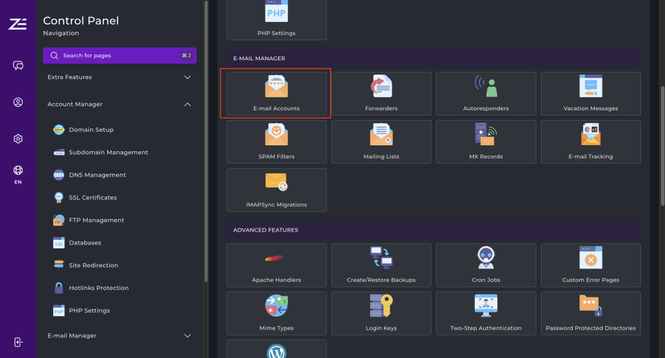Open the settings gear in purple sidebar
This screenshot has height=358, width=665.
[x=18, y=139]
